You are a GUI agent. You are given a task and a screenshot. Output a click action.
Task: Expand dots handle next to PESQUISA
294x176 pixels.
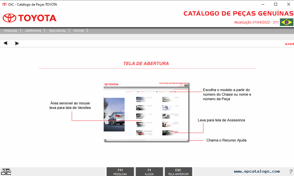click(x=21, y=31)
